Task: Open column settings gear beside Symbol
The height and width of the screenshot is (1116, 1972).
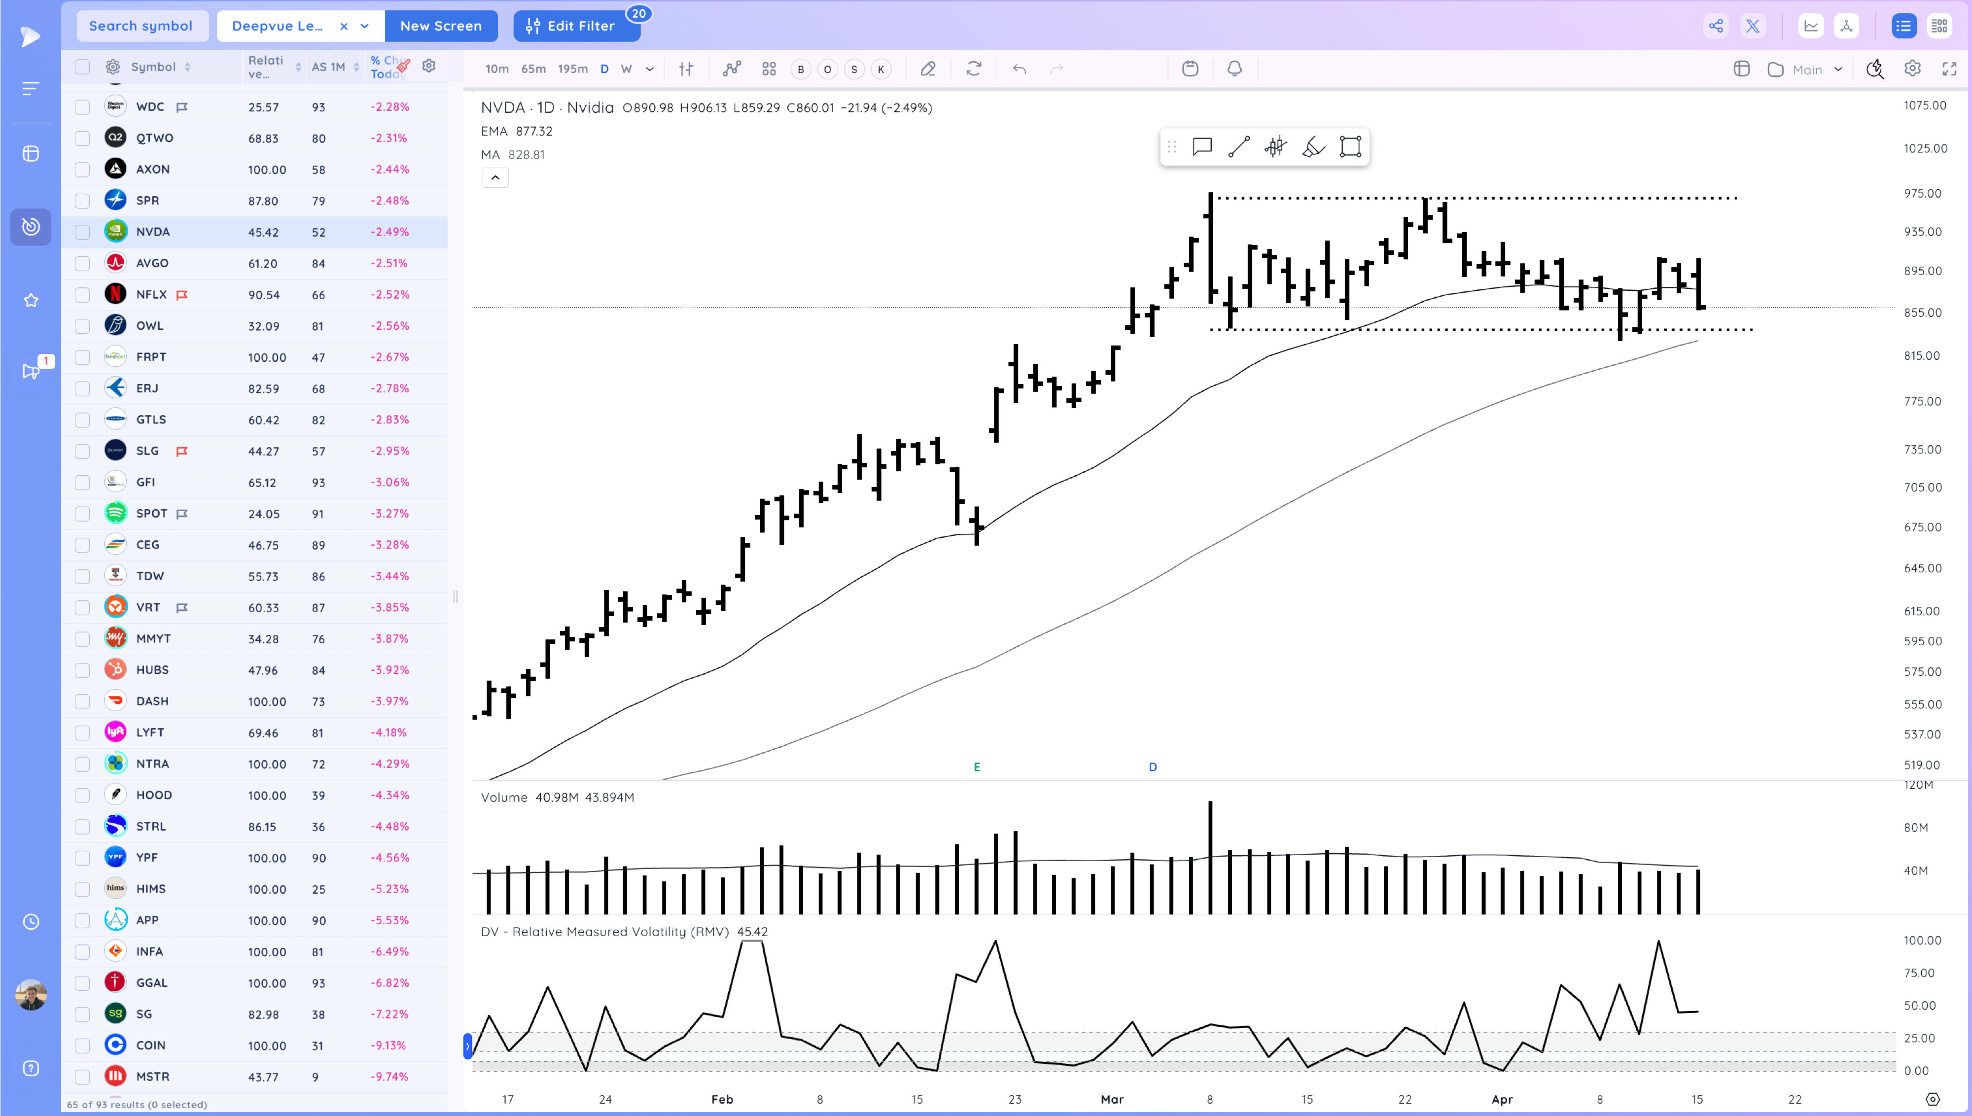Action: coord(113,67)
